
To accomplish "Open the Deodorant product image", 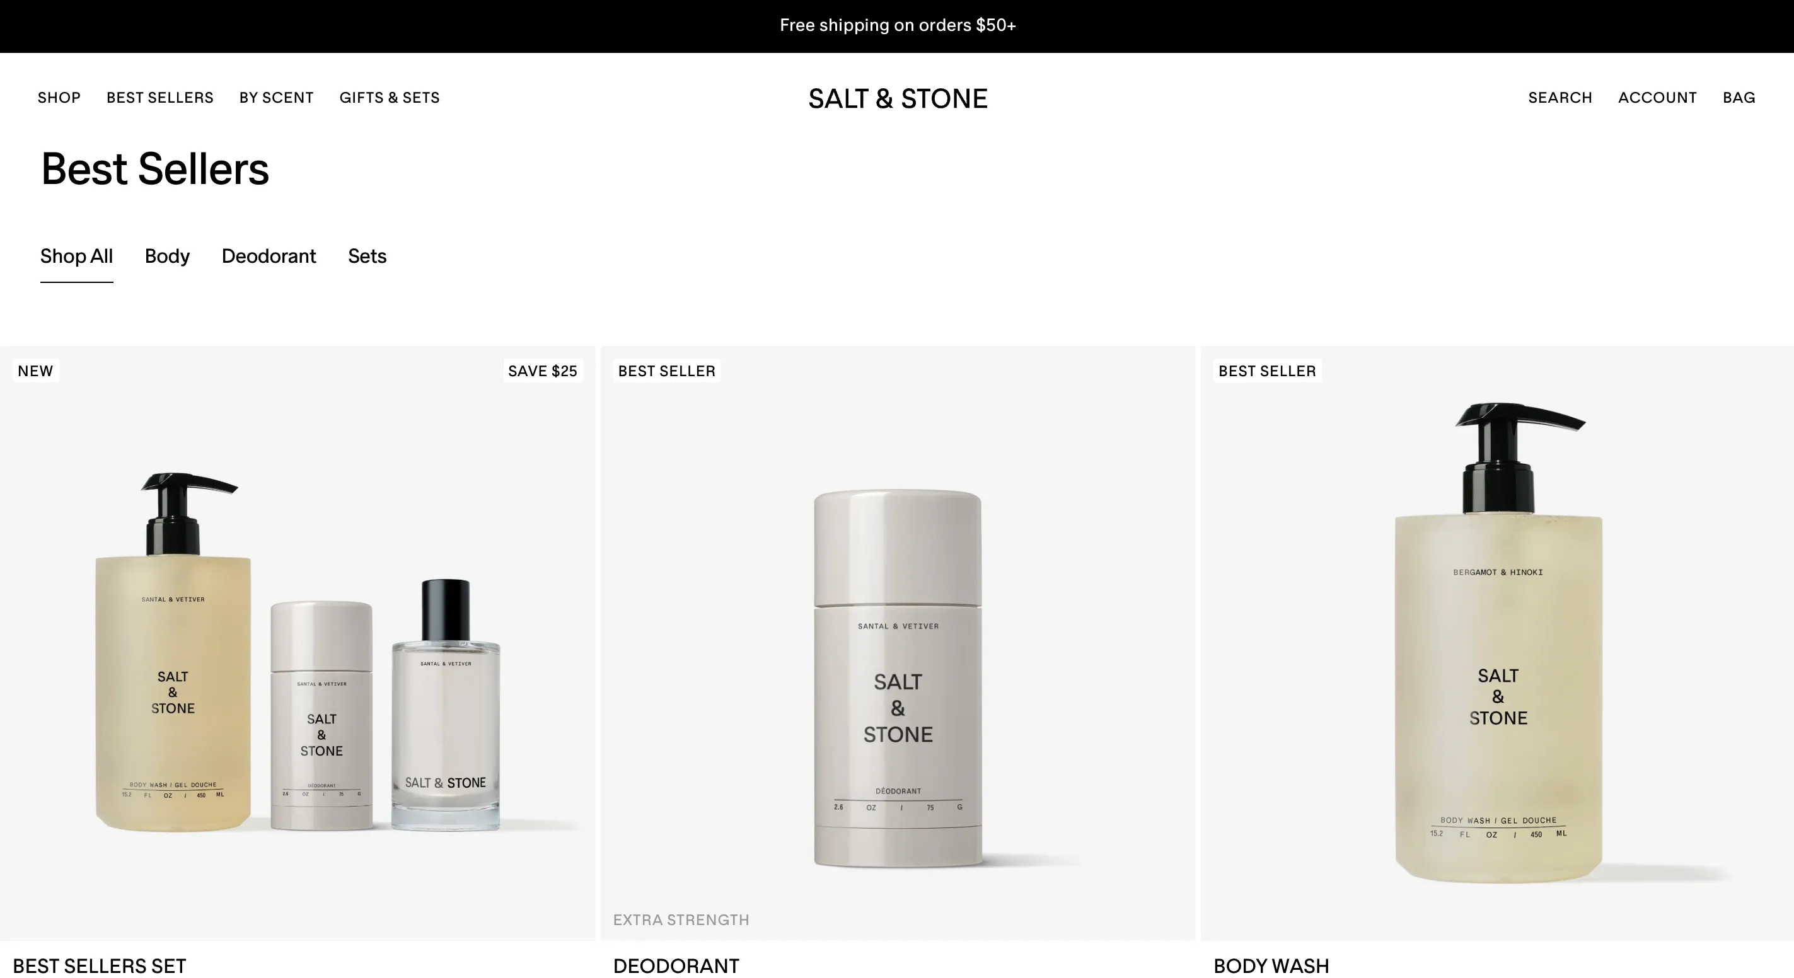I will (x=898, y=643).
